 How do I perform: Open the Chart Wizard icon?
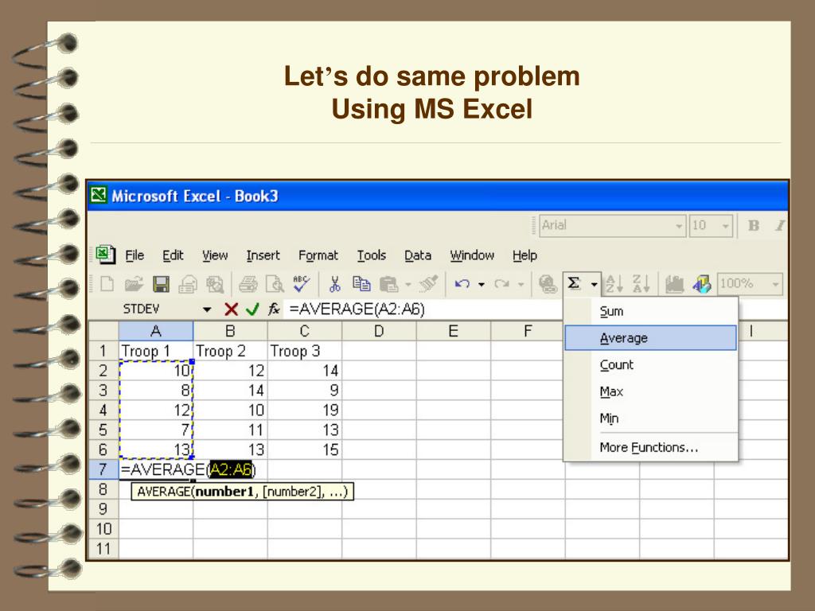click(674, 284)
